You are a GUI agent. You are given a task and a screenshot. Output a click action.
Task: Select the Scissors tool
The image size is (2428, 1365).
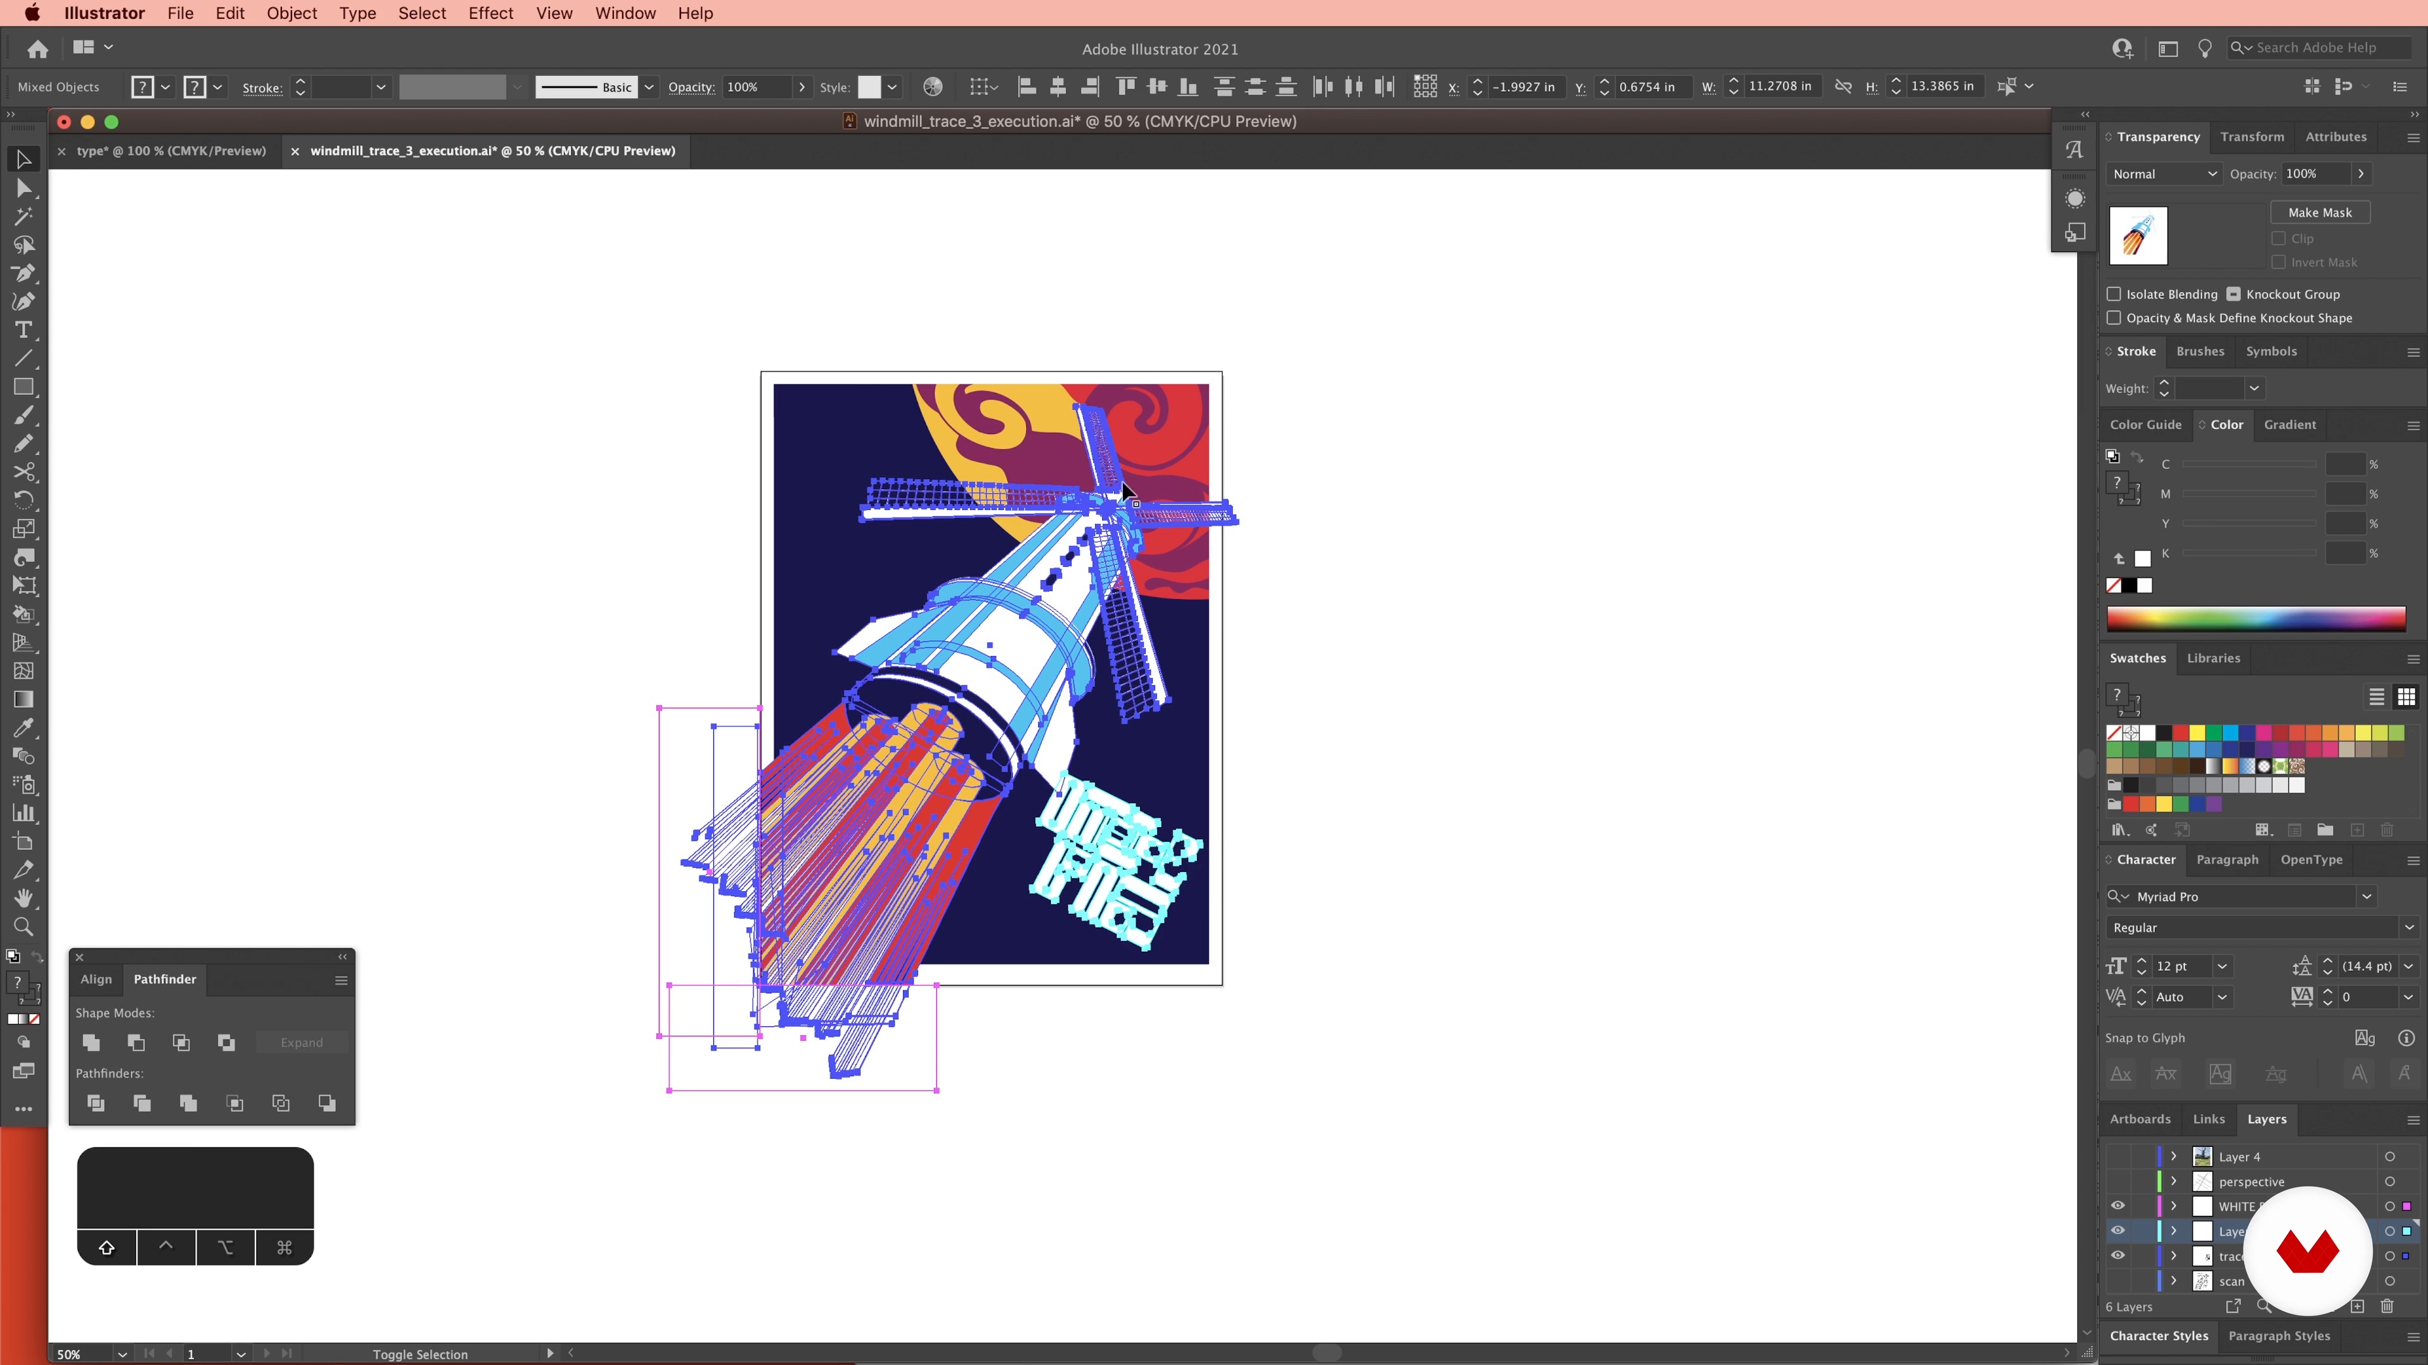pyautogui.click(x=23, y=471)
